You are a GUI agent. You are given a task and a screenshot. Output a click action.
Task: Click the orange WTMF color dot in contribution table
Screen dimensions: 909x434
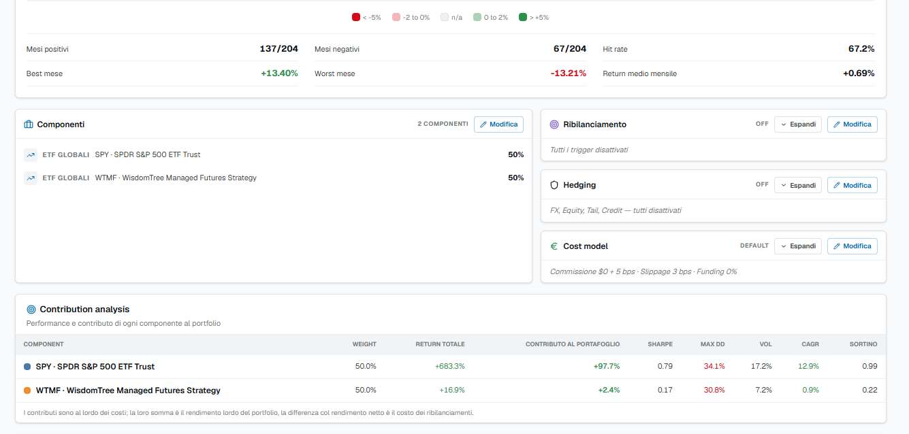tap(27, 390)
